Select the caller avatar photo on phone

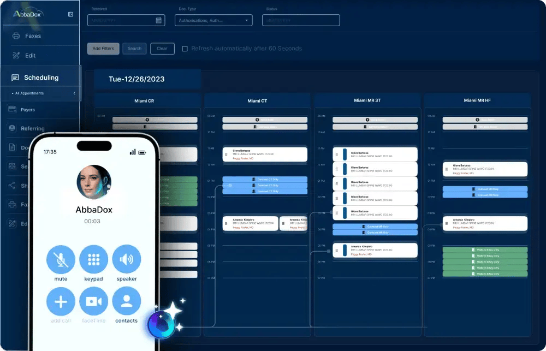pyautogui.click(x=93, y=183)
